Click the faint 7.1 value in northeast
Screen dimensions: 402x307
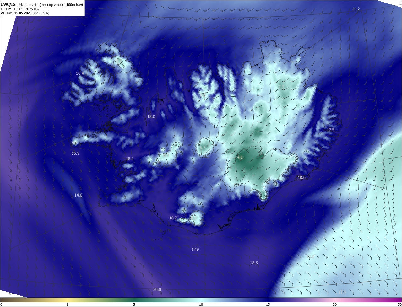pos(281,87)
